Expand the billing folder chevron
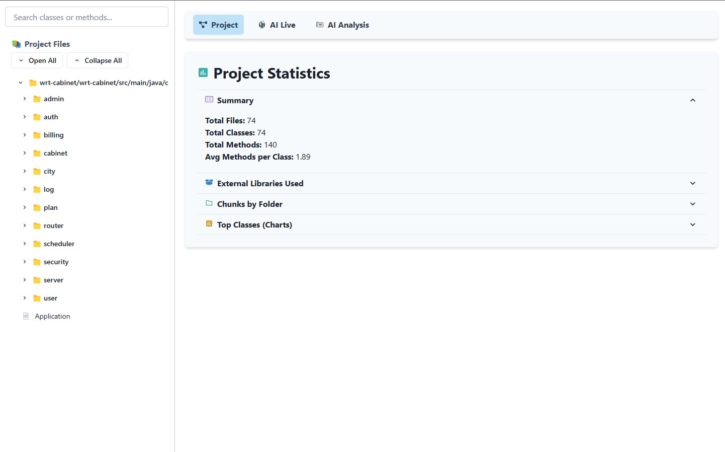Viewport: 725px width, 452px height. pos(25,135)
